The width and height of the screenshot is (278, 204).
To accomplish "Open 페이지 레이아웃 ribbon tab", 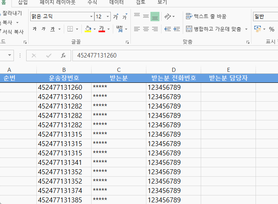I will (x=58, y=2).
